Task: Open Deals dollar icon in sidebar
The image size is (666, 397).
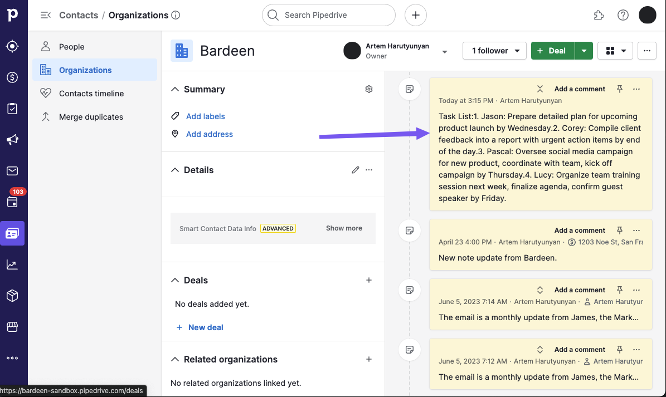Action: click(x=12, y=77)
